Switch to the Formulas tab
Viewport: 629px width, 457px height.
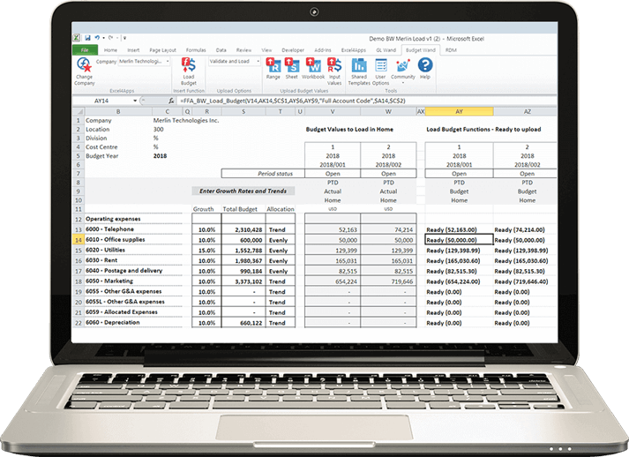click(196, 50)
